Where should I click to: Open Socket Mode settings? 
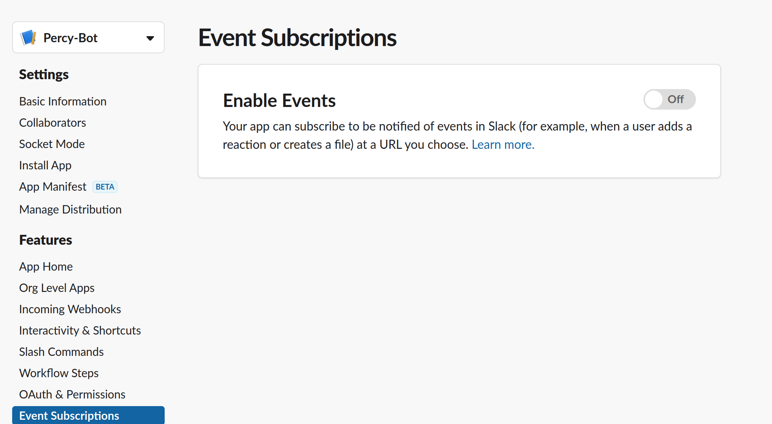[52, 144]
